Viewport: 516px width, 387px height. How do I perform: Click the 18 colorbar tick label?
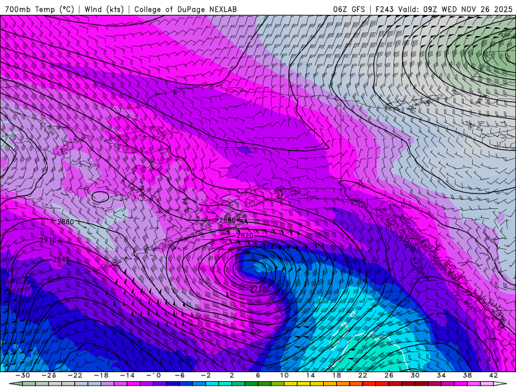[336, 375]
